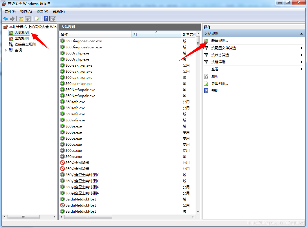Image resolution: width=307 pixels, height=228 pixels.
Task: Click the refresh icon in actions pane
Action: 206,76
